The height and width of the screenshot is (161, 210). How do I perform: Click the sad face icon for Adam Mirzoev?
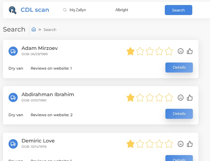[x=180, y=51]
